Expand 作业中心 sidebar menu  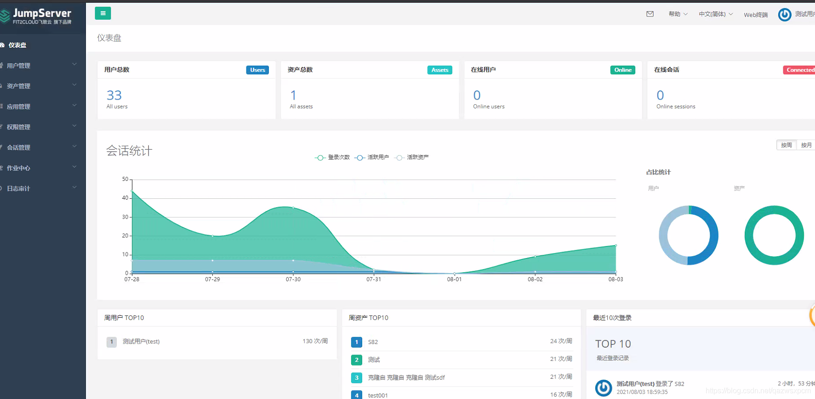click(43, 168)
